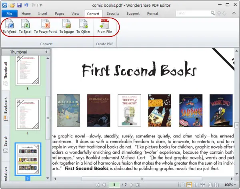Switch to the Home ribbon tab

pyautogui.click(x=26, y=14)
